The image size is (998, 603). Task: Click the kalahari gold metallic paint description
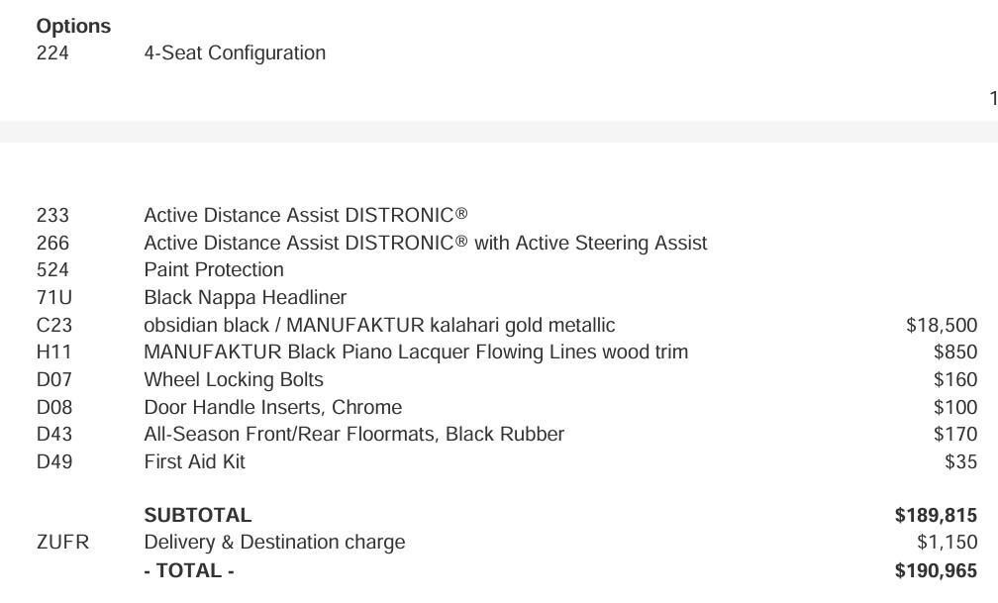tap(379, 325)
